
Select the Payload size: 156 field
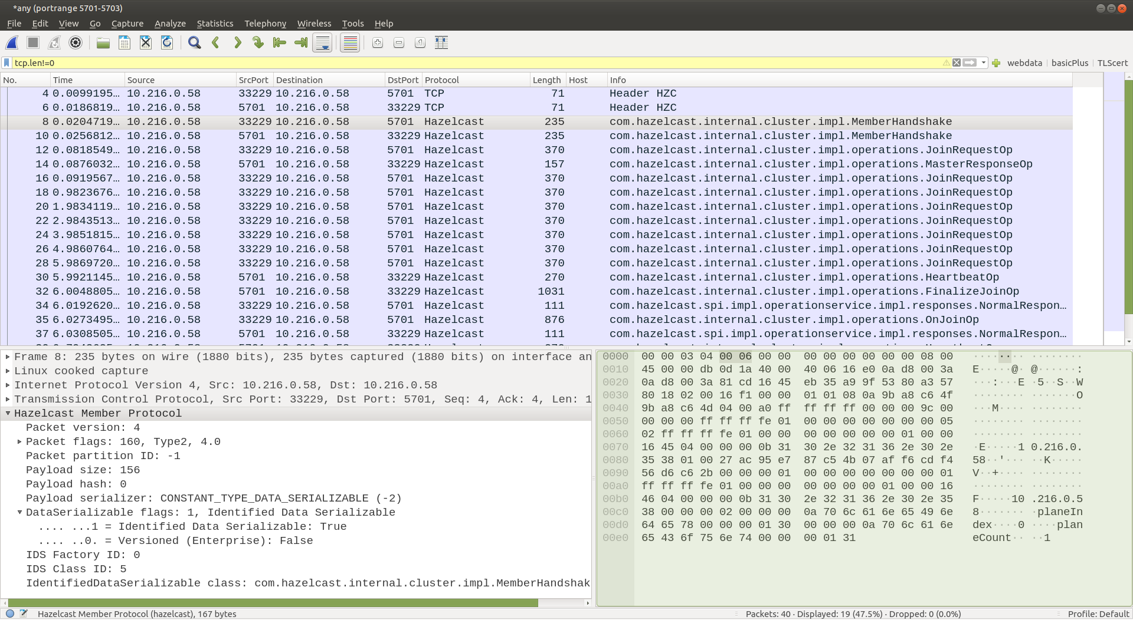(83, 470)
